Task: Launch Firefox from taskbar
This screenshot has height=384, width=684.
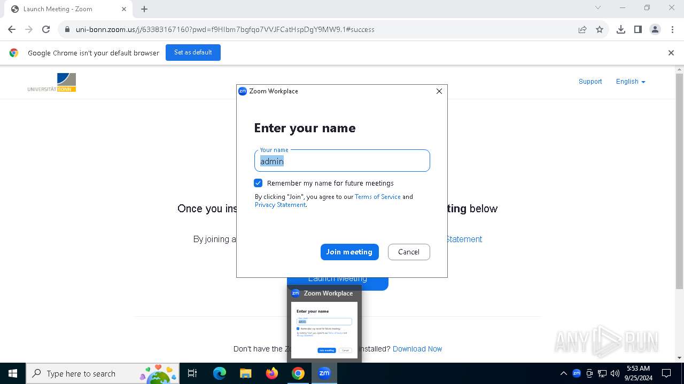Action: pyautogui.click(x=272, y=373)
